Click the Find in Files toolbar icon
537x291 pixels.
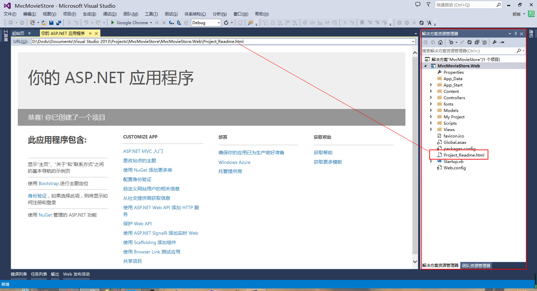(x=250, y=23)
